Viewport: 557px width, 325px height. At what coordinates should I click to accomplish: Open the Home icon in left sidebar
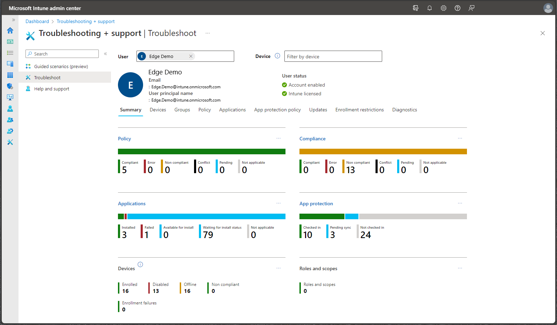(10, 30)
